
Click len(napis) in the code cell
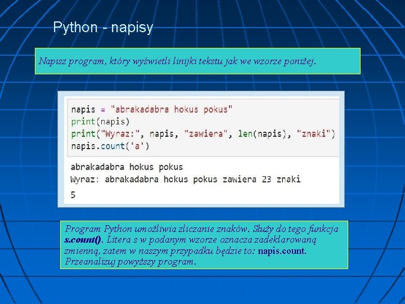click(262, 134)
